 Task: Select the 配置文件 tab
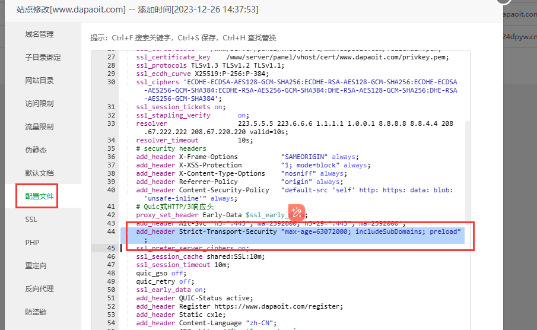(x=39, y=196)
